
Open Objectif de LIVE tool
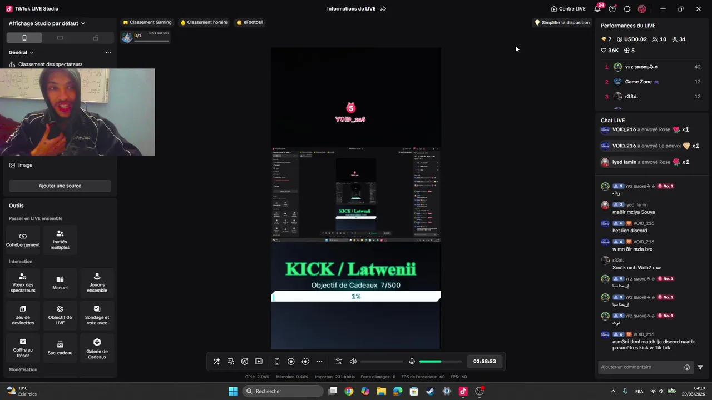click(60, 316)
